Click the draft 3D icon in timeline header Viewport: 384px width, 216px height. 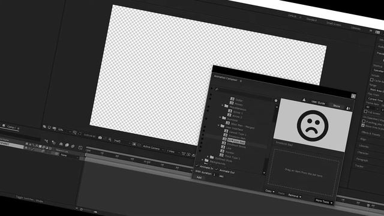[53, 143]
